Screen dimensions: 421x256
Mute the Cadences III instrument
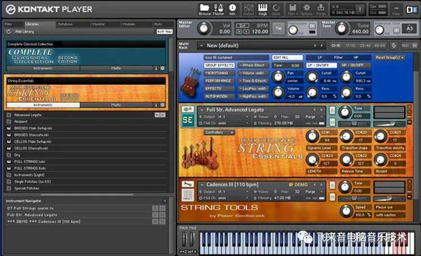tap(332, 197)
